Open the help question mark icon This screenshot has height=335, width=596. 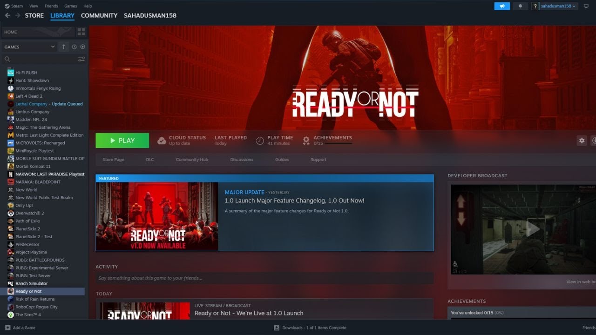tap(535, 6)
